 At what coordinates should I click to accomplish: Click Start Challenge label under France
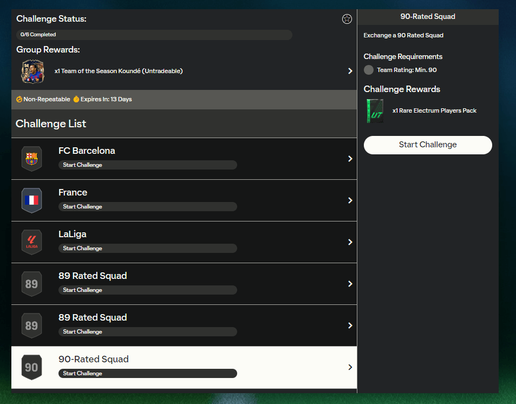tap(82, 207)
